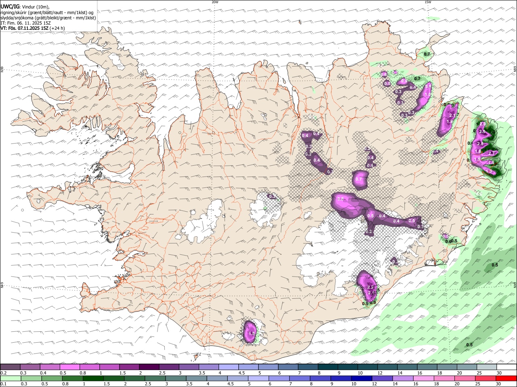Click the "IT: Fim. 06. 11. 2025 15Z" line

[x=25, y=23]
